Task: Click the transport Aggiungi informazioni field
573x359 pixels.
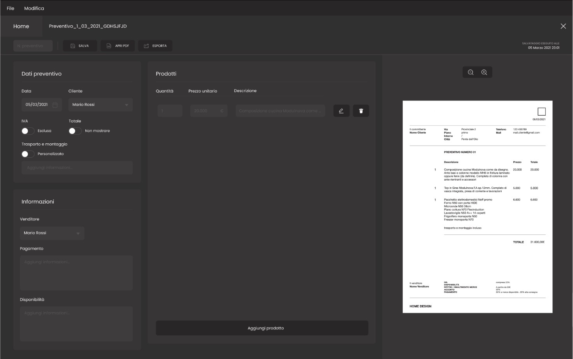Action: pyautogui.click(x=77, y=168)
